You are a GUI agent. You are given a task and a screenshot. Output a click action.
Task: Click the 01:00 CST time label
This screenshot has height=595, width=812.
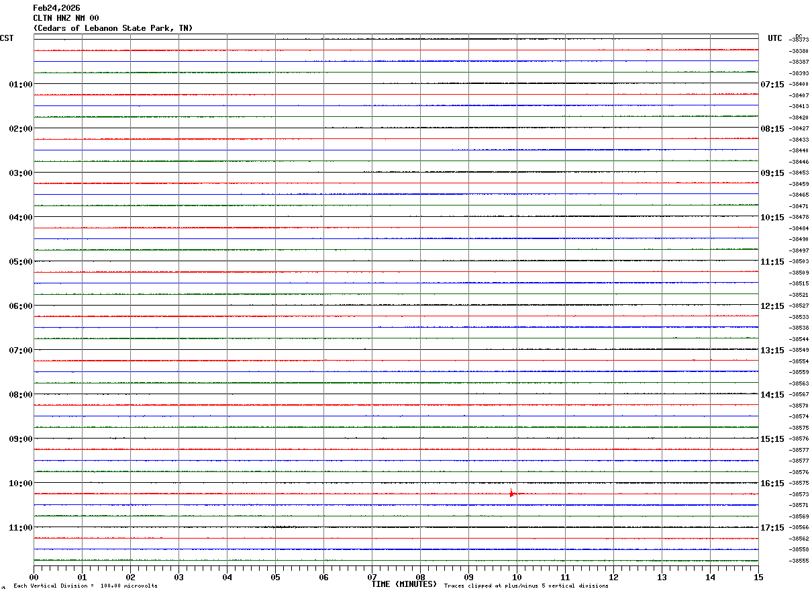(x=21, y=84)
